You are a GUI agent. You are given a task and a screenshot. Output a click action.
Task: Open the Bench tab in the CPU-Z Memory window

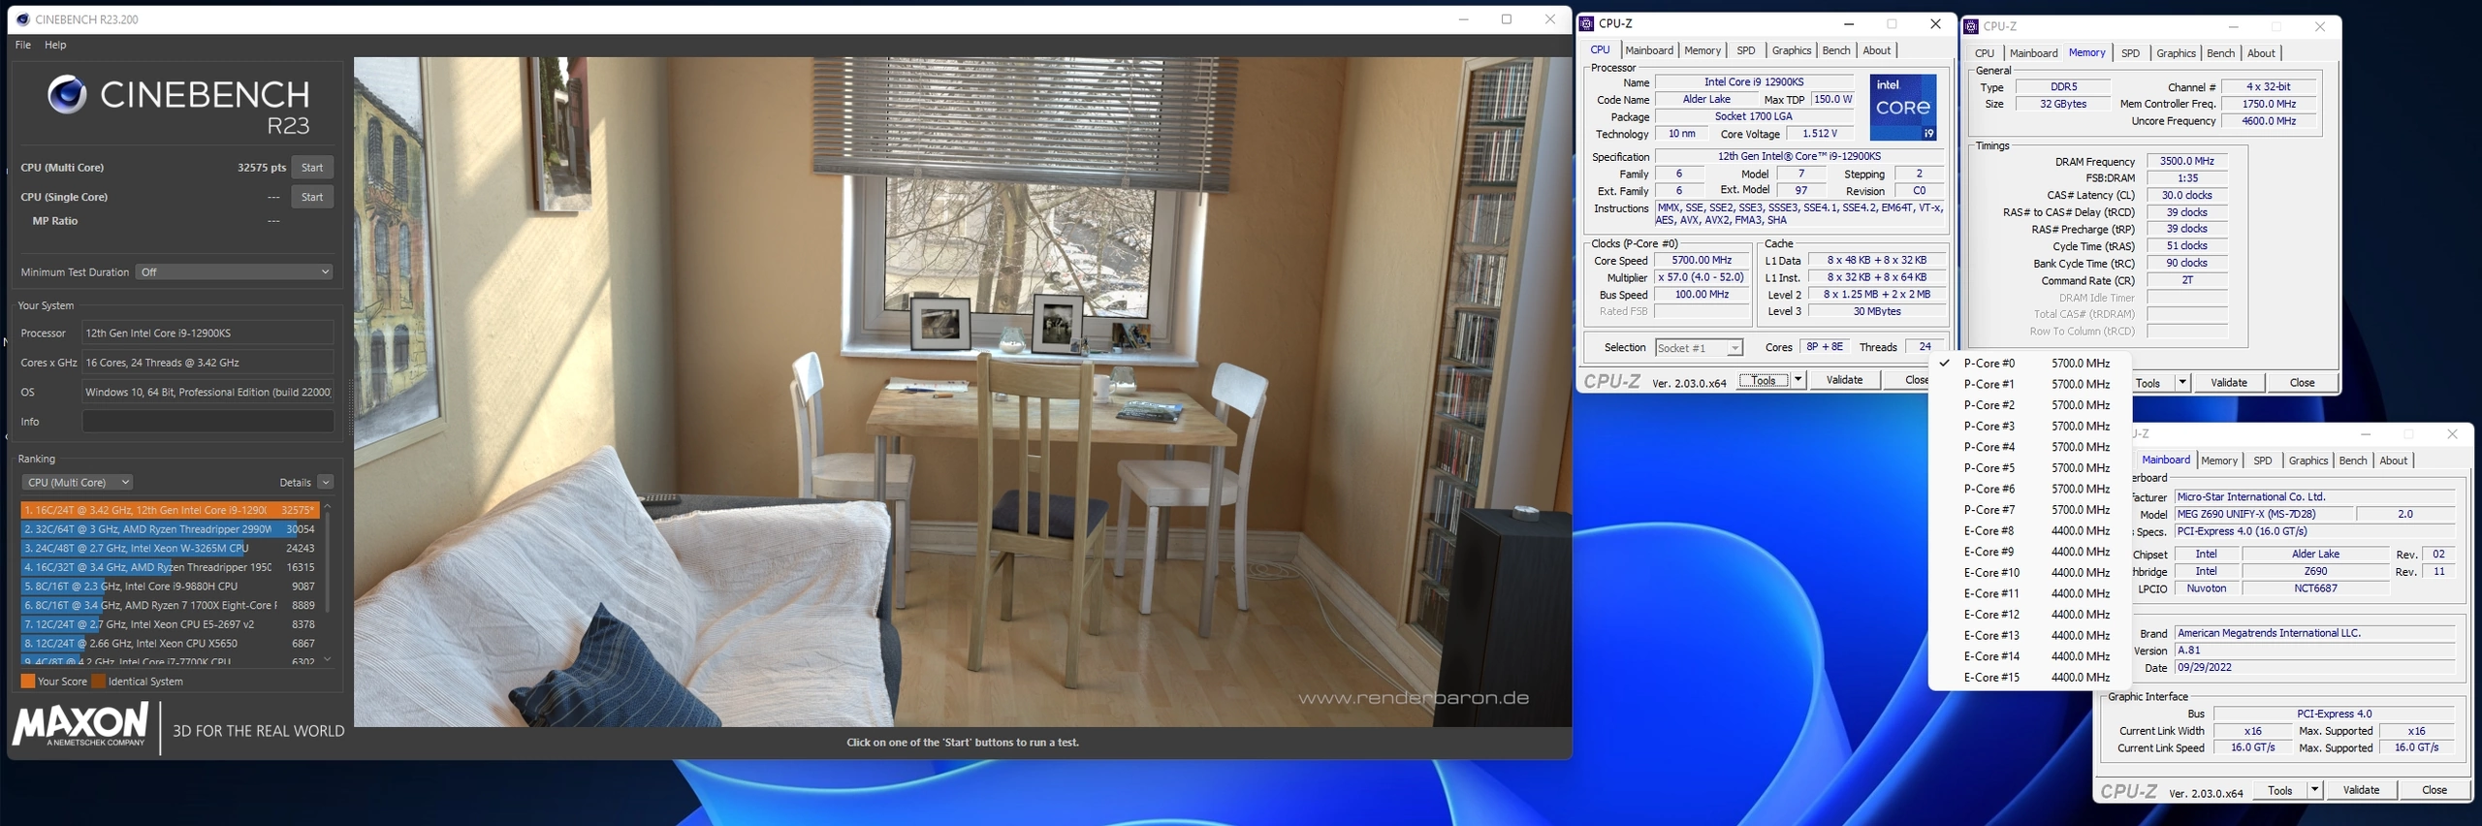(2220, 53)
